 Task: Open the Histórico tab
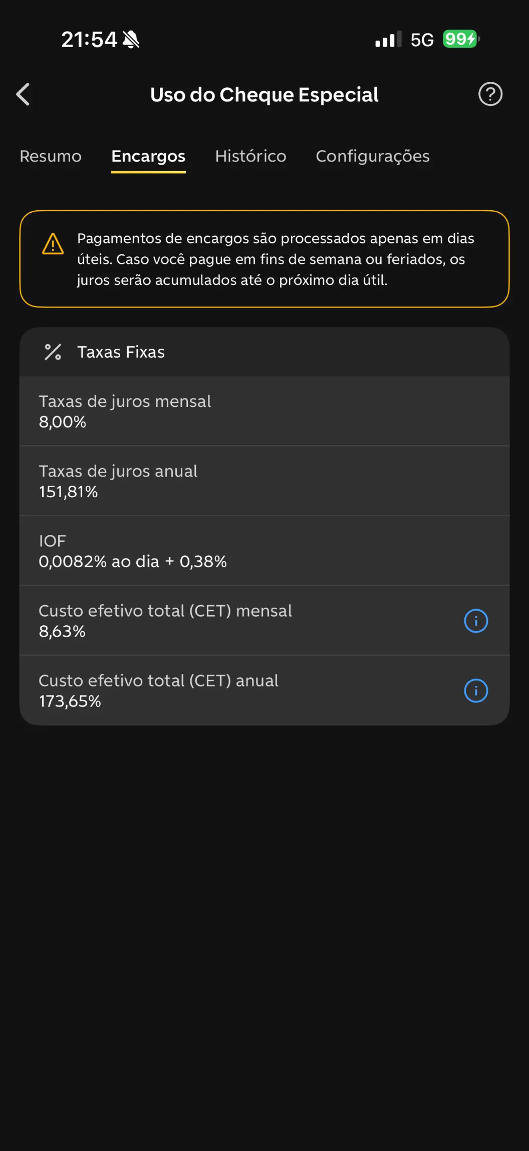(250, 156)
